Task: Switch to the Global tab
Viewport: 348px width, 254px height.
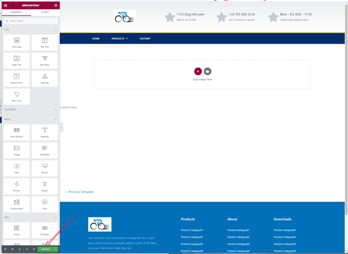Action: [45, 12]
